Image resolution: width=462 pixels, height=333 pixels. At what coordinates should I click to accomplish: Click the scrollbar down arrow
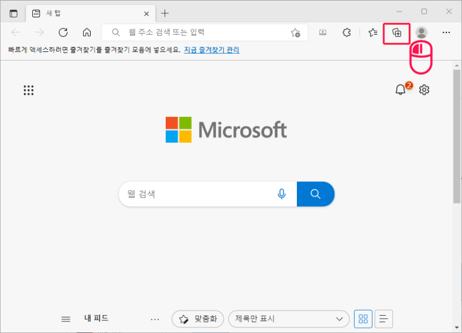click(x=457, y=327)
